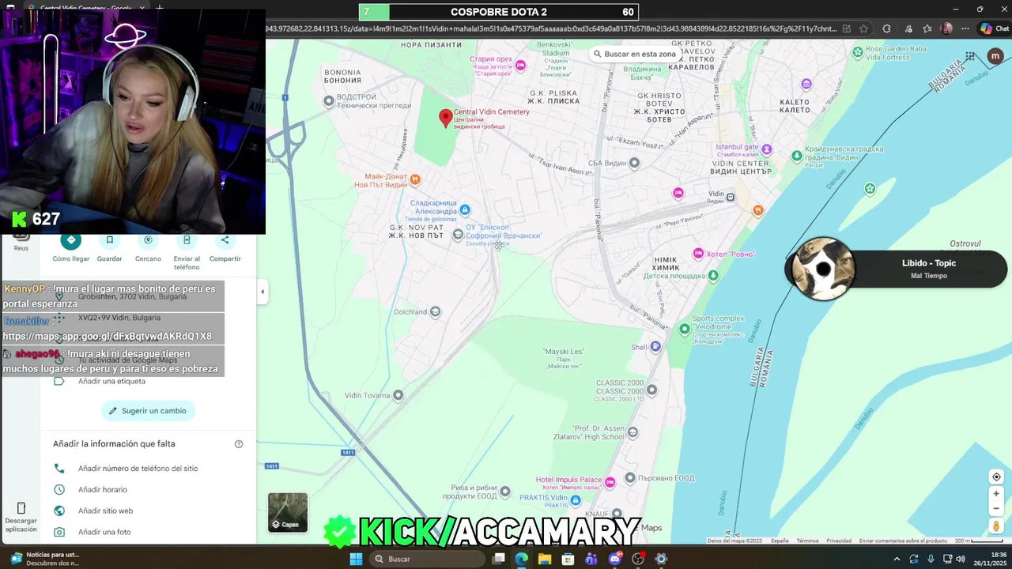Viewport: 1012px width, 569px height.
Task: Open Discord from the taskbar
Action: coord(615,559)
